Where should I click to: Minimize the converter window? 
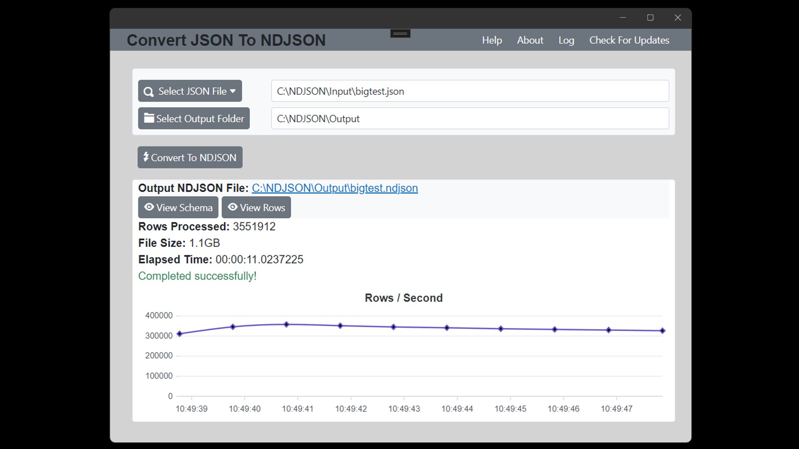click(623, 17)
